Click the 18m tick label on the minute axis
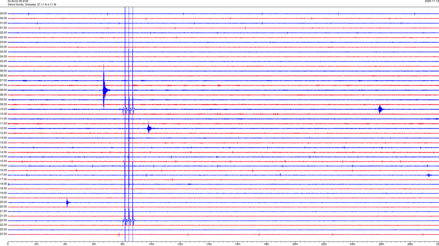439x246 pixels. [x=266, y=244]
